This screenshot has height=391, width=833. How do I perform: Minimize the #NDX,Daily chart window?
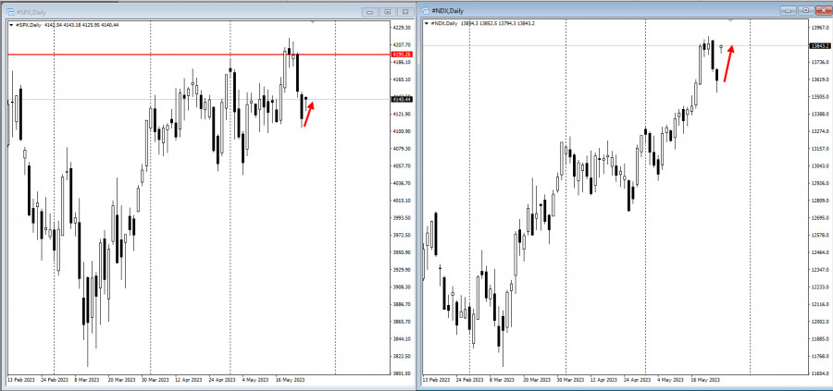pyautogui.click(x=790, y=10)
